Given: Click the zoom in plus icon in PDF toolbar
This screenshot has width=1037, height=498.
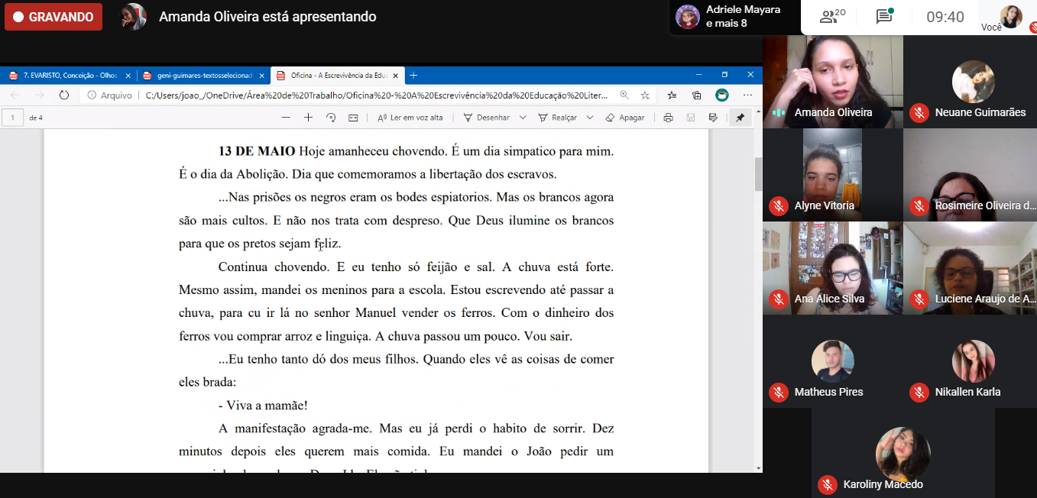Looking at the screenshot, I should click(308, 118).
